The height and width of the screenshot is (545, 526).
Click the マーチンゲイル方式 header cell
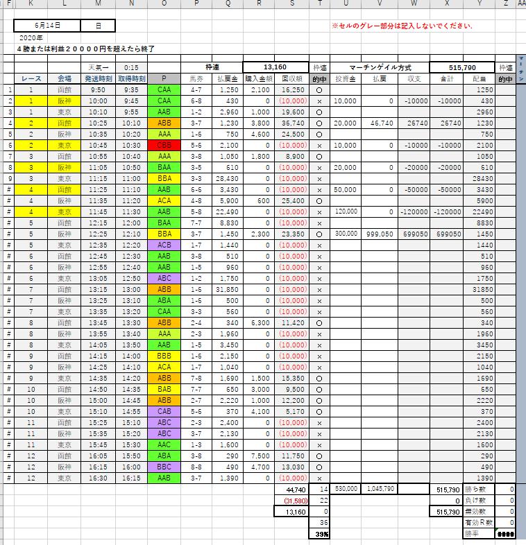380,67
